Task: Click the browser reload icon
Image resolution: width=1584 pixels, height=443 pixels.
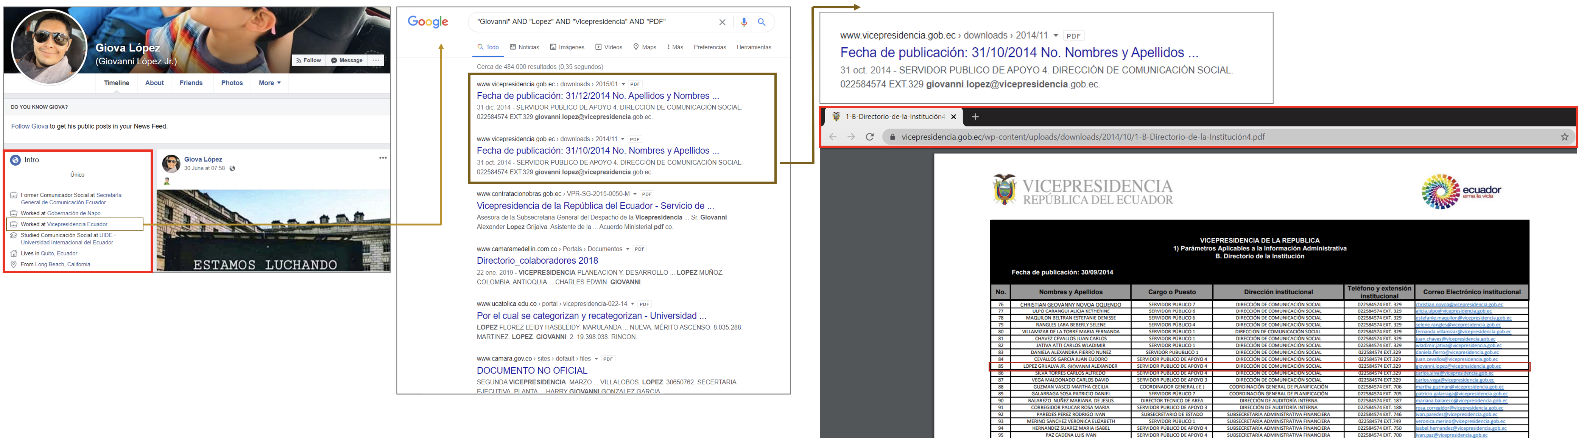Action: (869, 137)
